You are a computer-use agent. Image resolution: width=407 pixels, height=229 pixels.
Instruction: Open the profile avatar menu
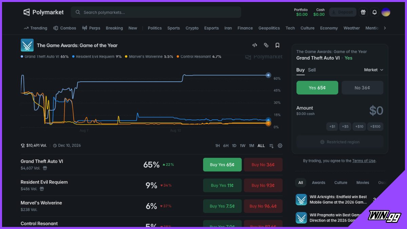pyautogui.click(x=386, y=12)
